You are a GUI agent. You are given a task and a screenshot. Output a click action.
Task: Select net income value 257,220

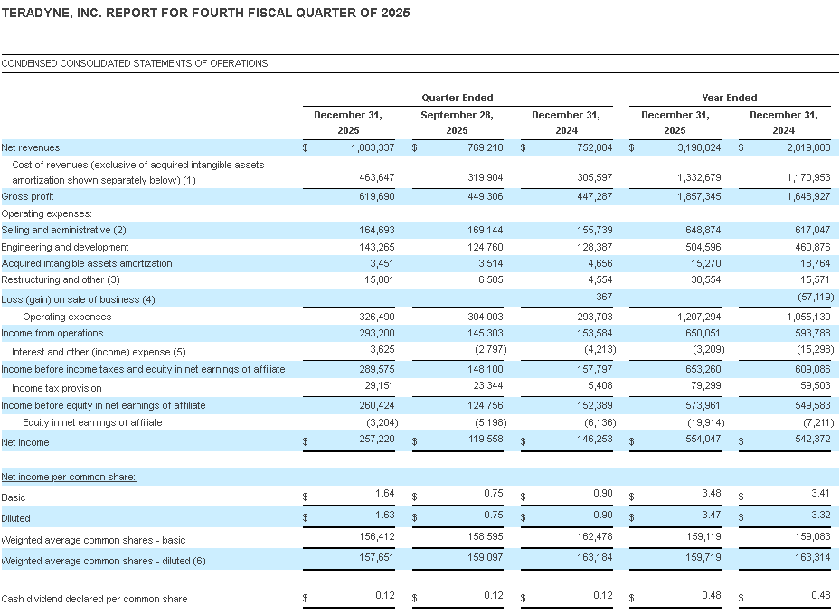pyautogui.click(x=377, y=440)
